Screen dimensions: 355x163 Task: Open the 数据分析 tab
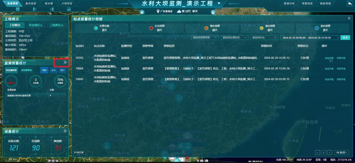[289, 3]
